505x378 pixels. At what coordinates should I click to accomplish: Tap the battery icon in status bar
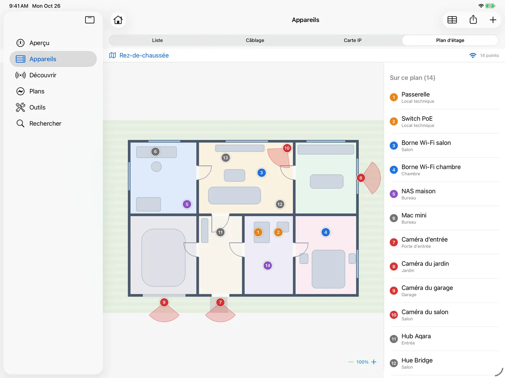(491, 6)
